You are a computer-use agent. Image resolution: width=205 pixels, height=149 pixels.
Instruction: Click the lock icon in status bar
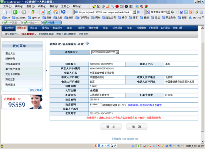(x=2, y=146)
